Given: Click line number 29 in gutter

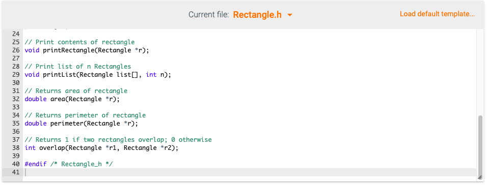Looking at the screenshot, I should pos(16,75).
